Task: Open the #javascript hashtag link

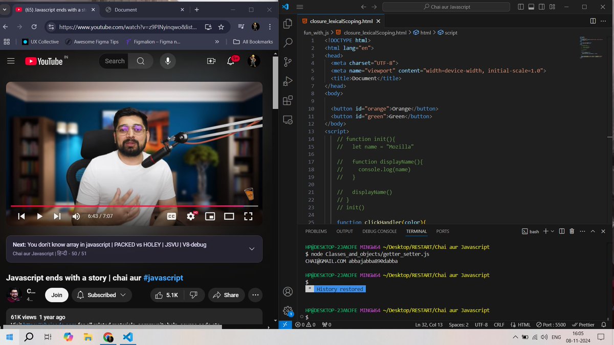Action: [163, 278]
